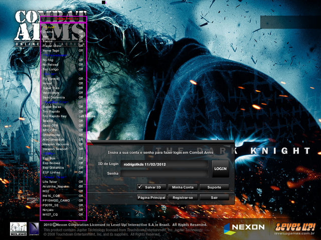Collapse the ~Extras~ section header
Image resolution: width=321 pixels, height=240 pixels.
(x=49, y=74)
